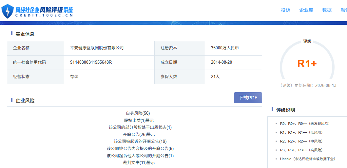Click the 评级 gauge label

pos(307,42)
